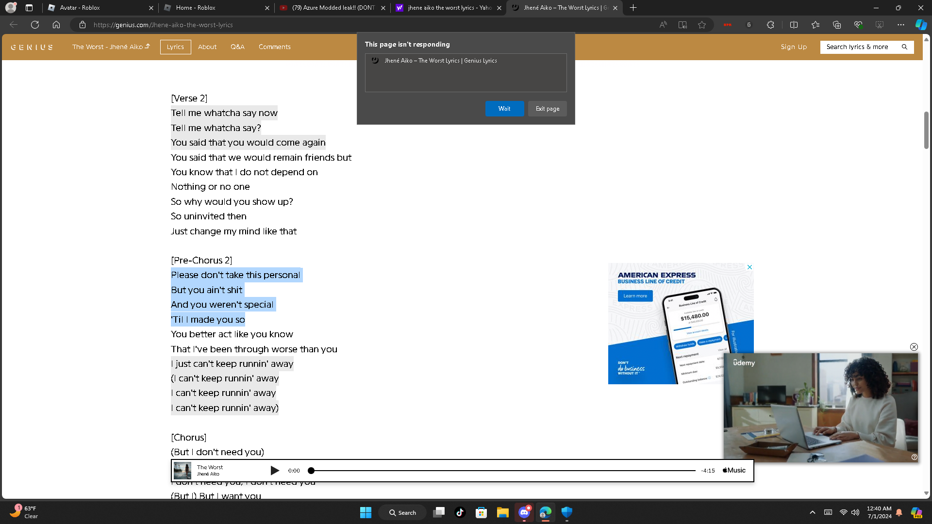Image resolution: width=932 pixels, height=524 pixels.
Task: Open the volume control in system tray
Action: [855, 512]
